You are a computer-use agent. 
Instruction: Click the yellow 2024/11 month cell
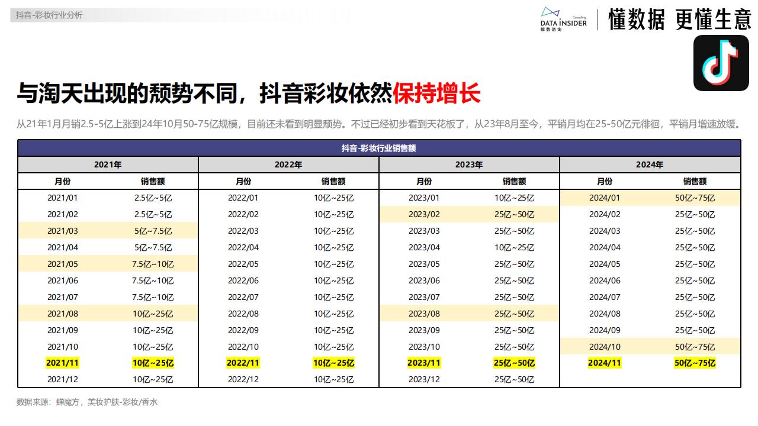point(605,363)
